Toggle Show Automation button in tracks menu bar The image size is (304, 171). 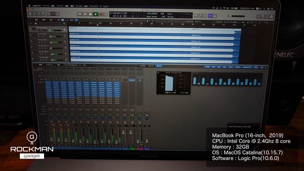(x=67, y=20)
